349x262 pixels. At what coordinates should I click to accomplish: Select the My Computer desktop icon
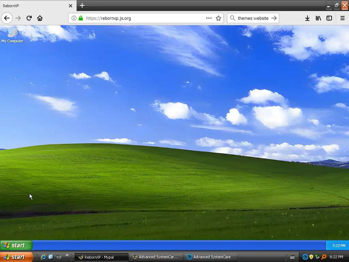(x=12, y=35)
